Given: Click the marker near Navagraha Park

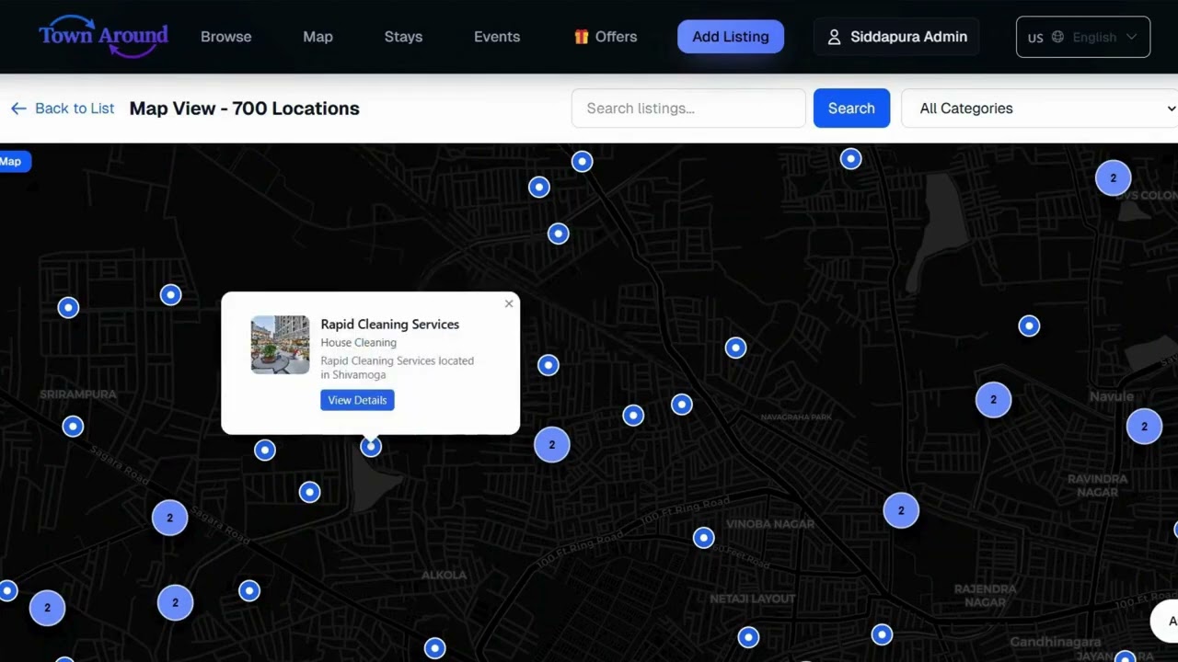Looking at the screenshot, I should tap(681, 405).
